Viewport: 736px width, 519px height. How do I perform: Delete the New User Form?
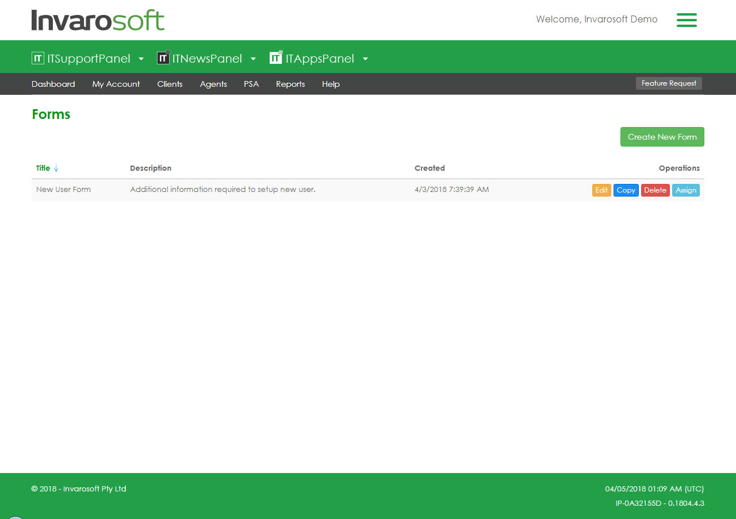click(x=655, y=190)
